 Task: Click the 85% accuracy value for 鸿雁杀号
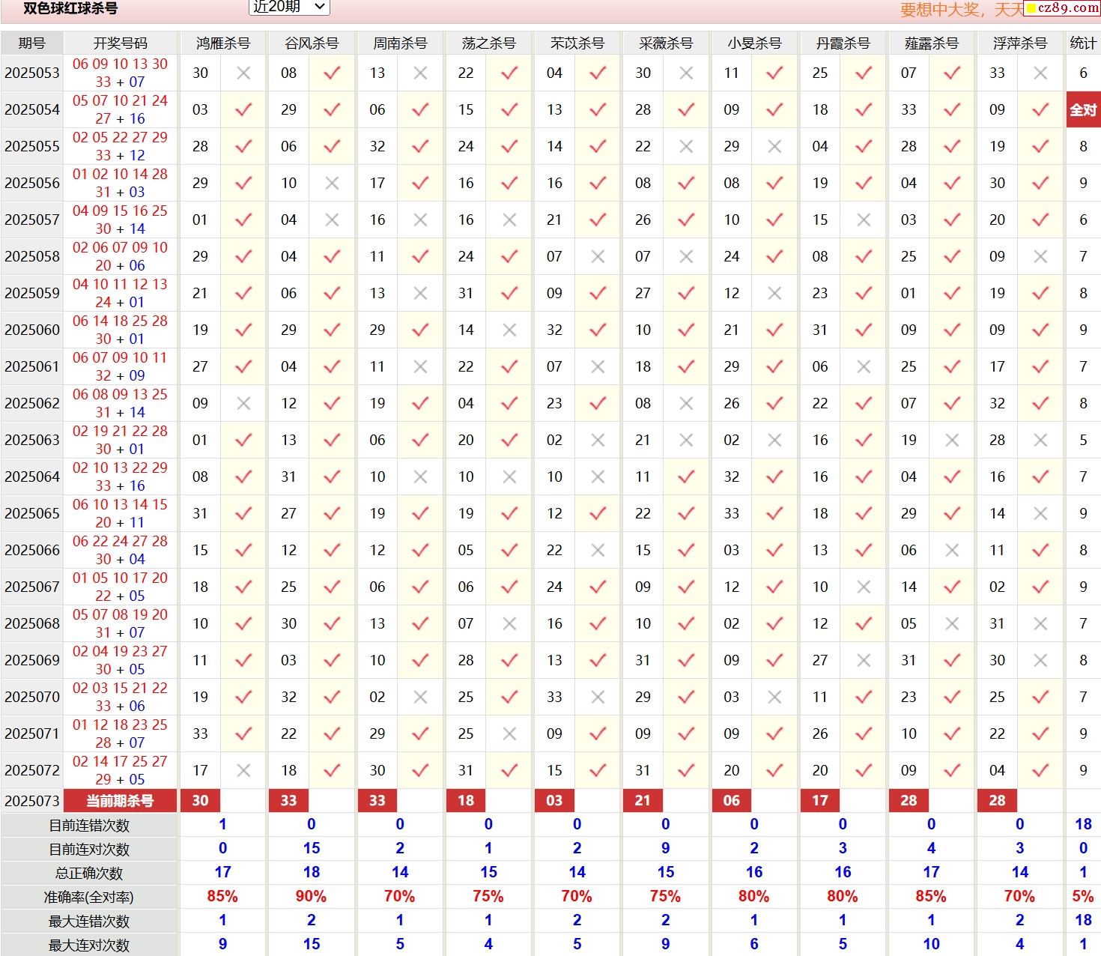click(x=222, y=896)
